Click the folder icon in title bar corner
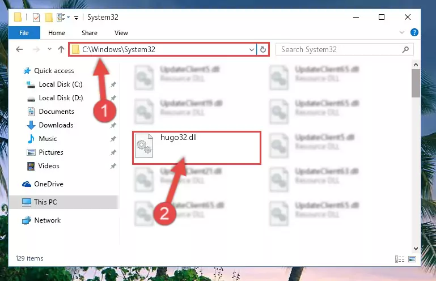Screen dimensions: 436x281 (18, 17)
